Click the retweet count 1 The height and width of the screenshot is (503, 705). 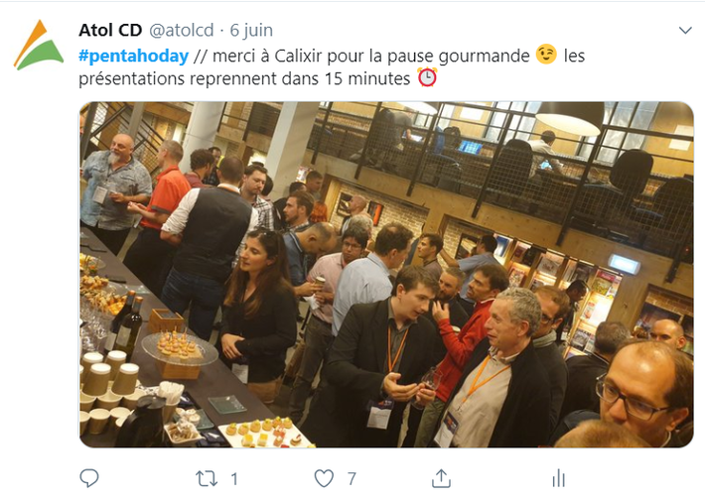click(234, 479)
